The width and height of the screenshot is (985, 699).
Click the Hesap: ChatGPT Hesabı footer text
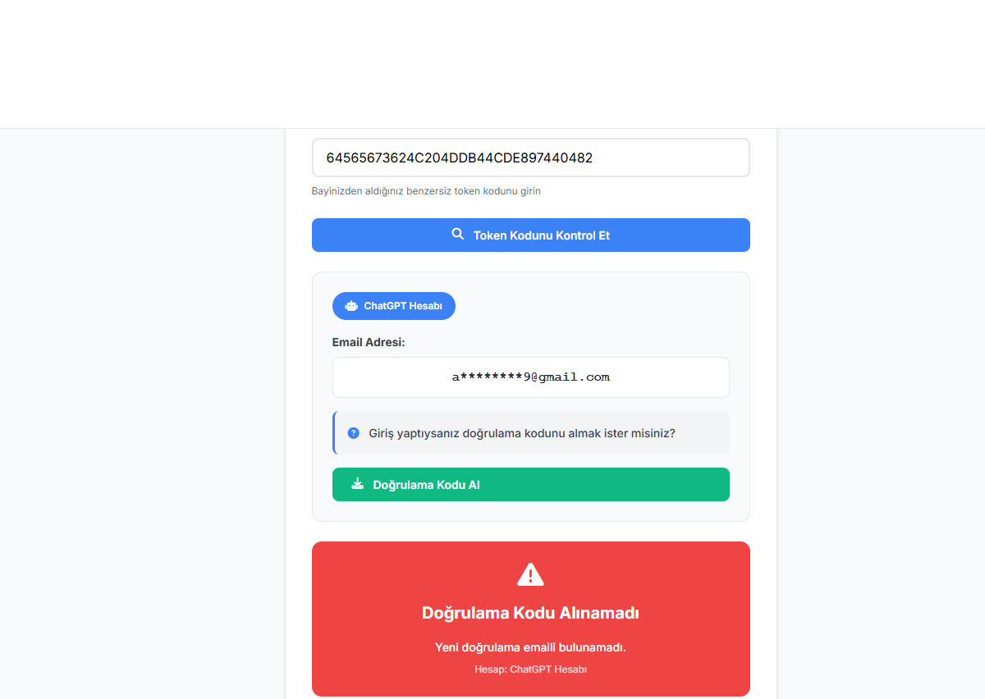click(530, 669)
